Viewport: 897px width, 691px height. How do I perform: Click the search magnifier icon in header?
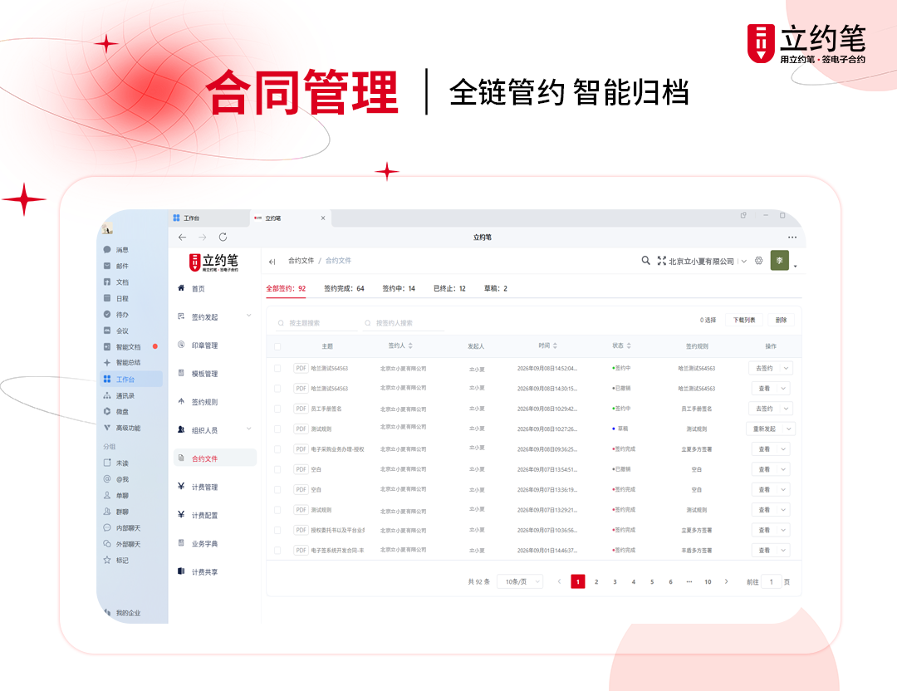[x=645, y=260]
